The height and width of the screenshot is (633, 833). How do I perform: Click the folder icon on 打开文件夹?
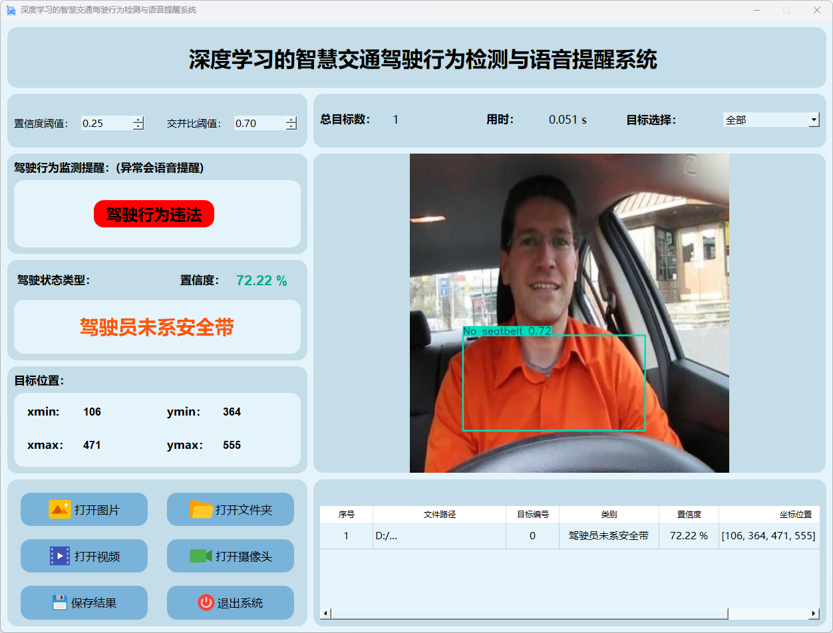(x=201, y=509)
